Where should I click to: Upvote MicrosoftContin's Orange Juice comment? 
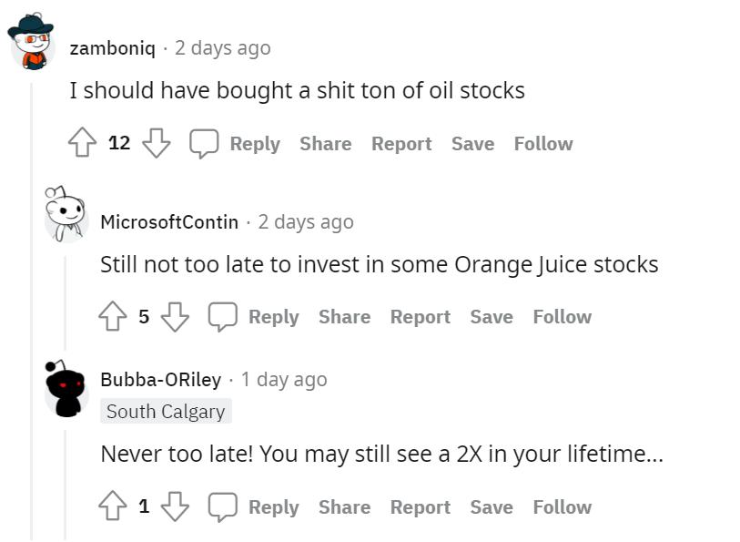click(113, 317)
